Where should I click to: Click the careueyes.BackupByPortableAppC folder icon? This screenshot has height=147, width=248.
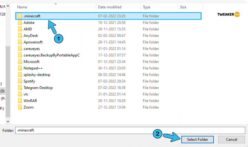(20, 55)
